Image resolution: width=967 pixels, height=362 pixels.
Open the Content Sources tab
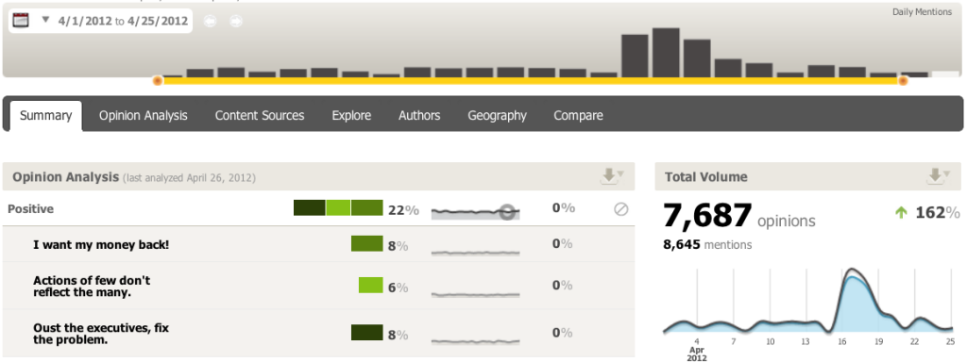(x=260, y=116)
